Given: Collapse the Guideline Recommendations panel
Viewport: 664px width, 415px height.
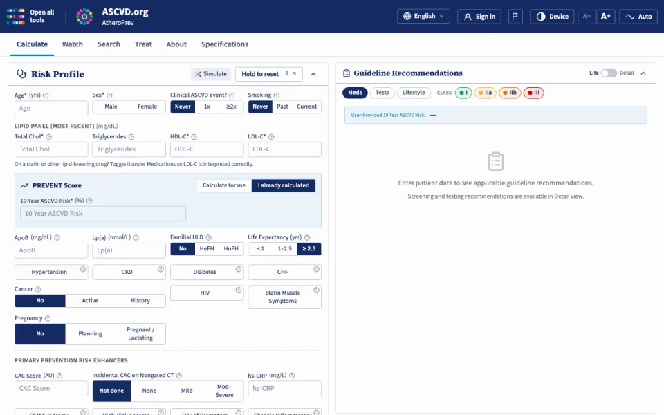Looking at the screenshot, I should (643, 73).
